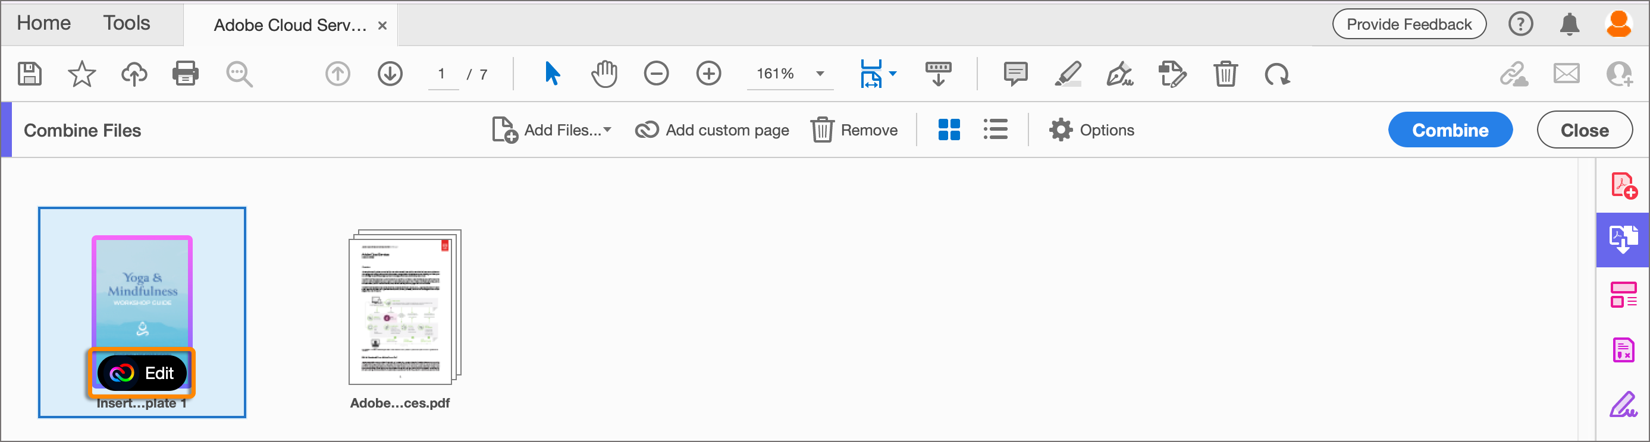Zoom out with the minus button
The height and width of the screenshot is (442, 1650).
(657, 74)
